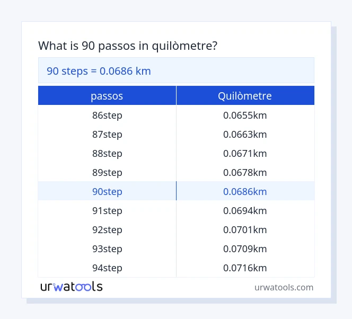Viewport: 352px width, 319px height.
Task: Click the 0.0663km value
Action: coord(245,134)
